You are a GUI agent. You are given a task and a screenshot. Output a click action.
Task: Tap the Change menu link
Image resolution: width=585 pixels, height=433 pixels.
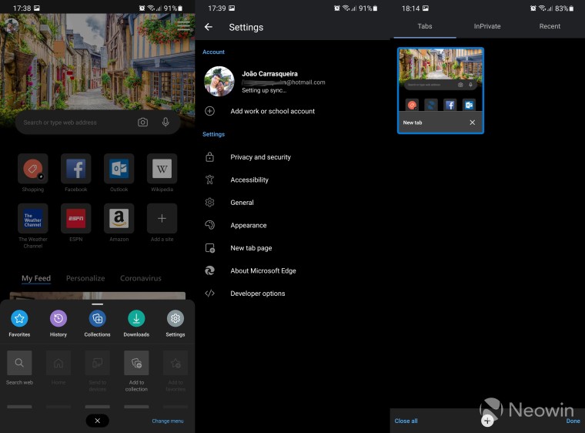[x=168, y=421]
